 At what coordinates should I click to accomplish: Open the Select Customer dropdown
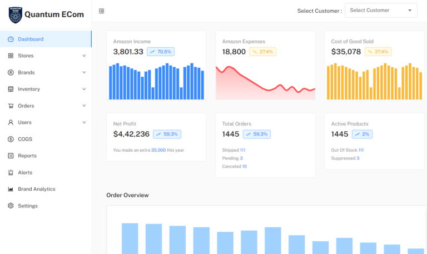tap(381, 11)
